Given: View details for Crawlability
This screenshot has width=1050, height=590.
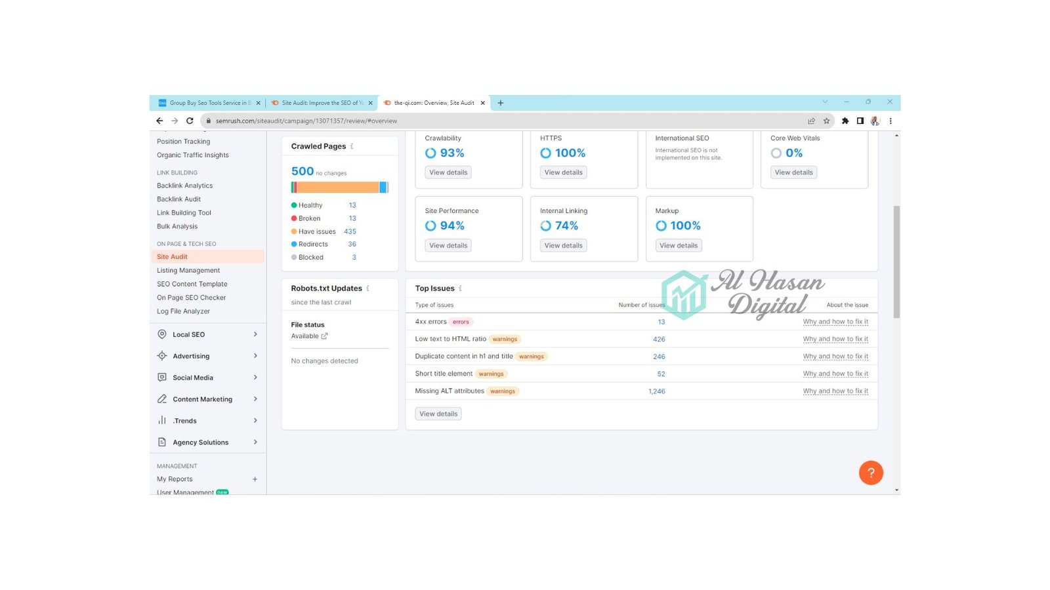Looking at the screenshot, I should point(448,172).
